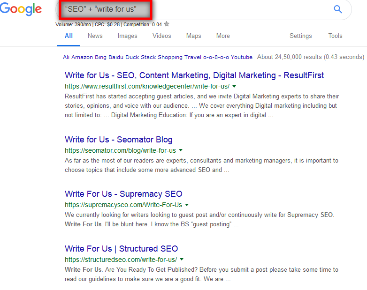Click the supremacyseo.com green URL
This screenshot has height=290, width=367.
point(123,205)
